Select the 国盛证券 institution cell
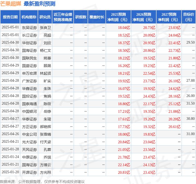 (29, 66)
